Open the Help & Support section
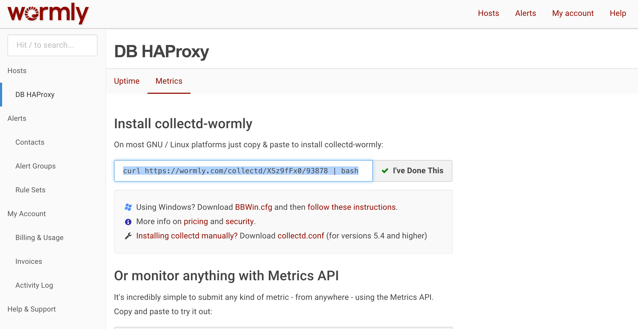The width and height of the screenshot is (638, 329). click(x=32, y=309)
